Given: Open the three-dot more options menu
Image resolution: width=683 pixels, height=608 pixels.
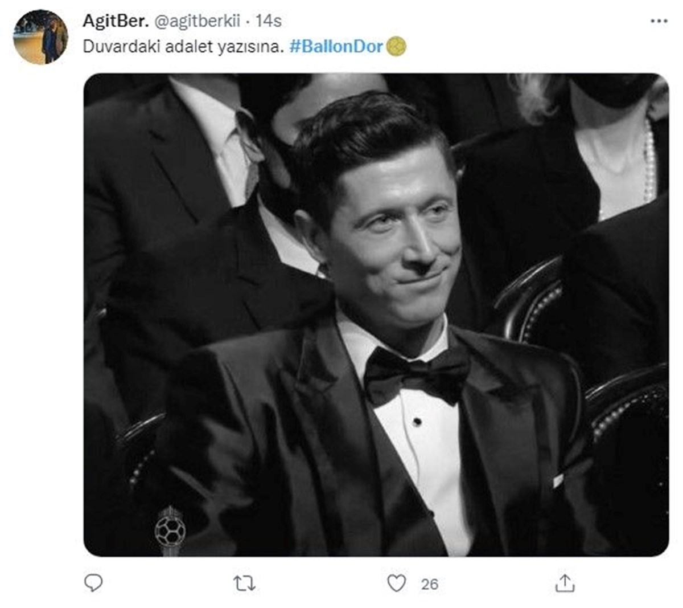Looking at the screenshot, I should [x=659, y=21].
